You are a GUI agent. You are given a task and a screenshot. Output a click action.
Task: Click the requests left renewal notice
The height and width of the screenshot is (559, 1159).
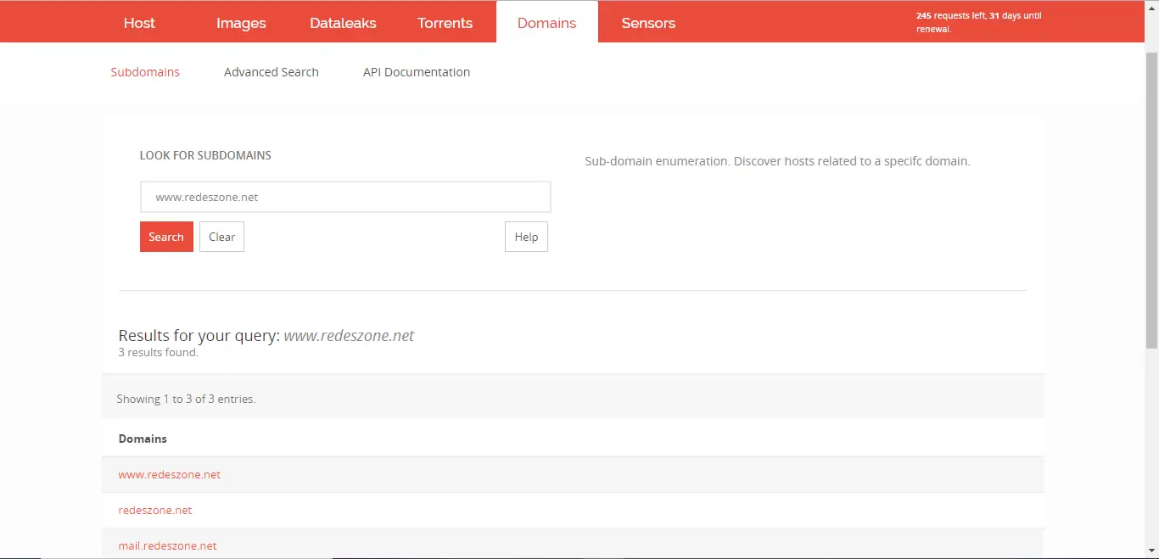click(x=979, y=22)
